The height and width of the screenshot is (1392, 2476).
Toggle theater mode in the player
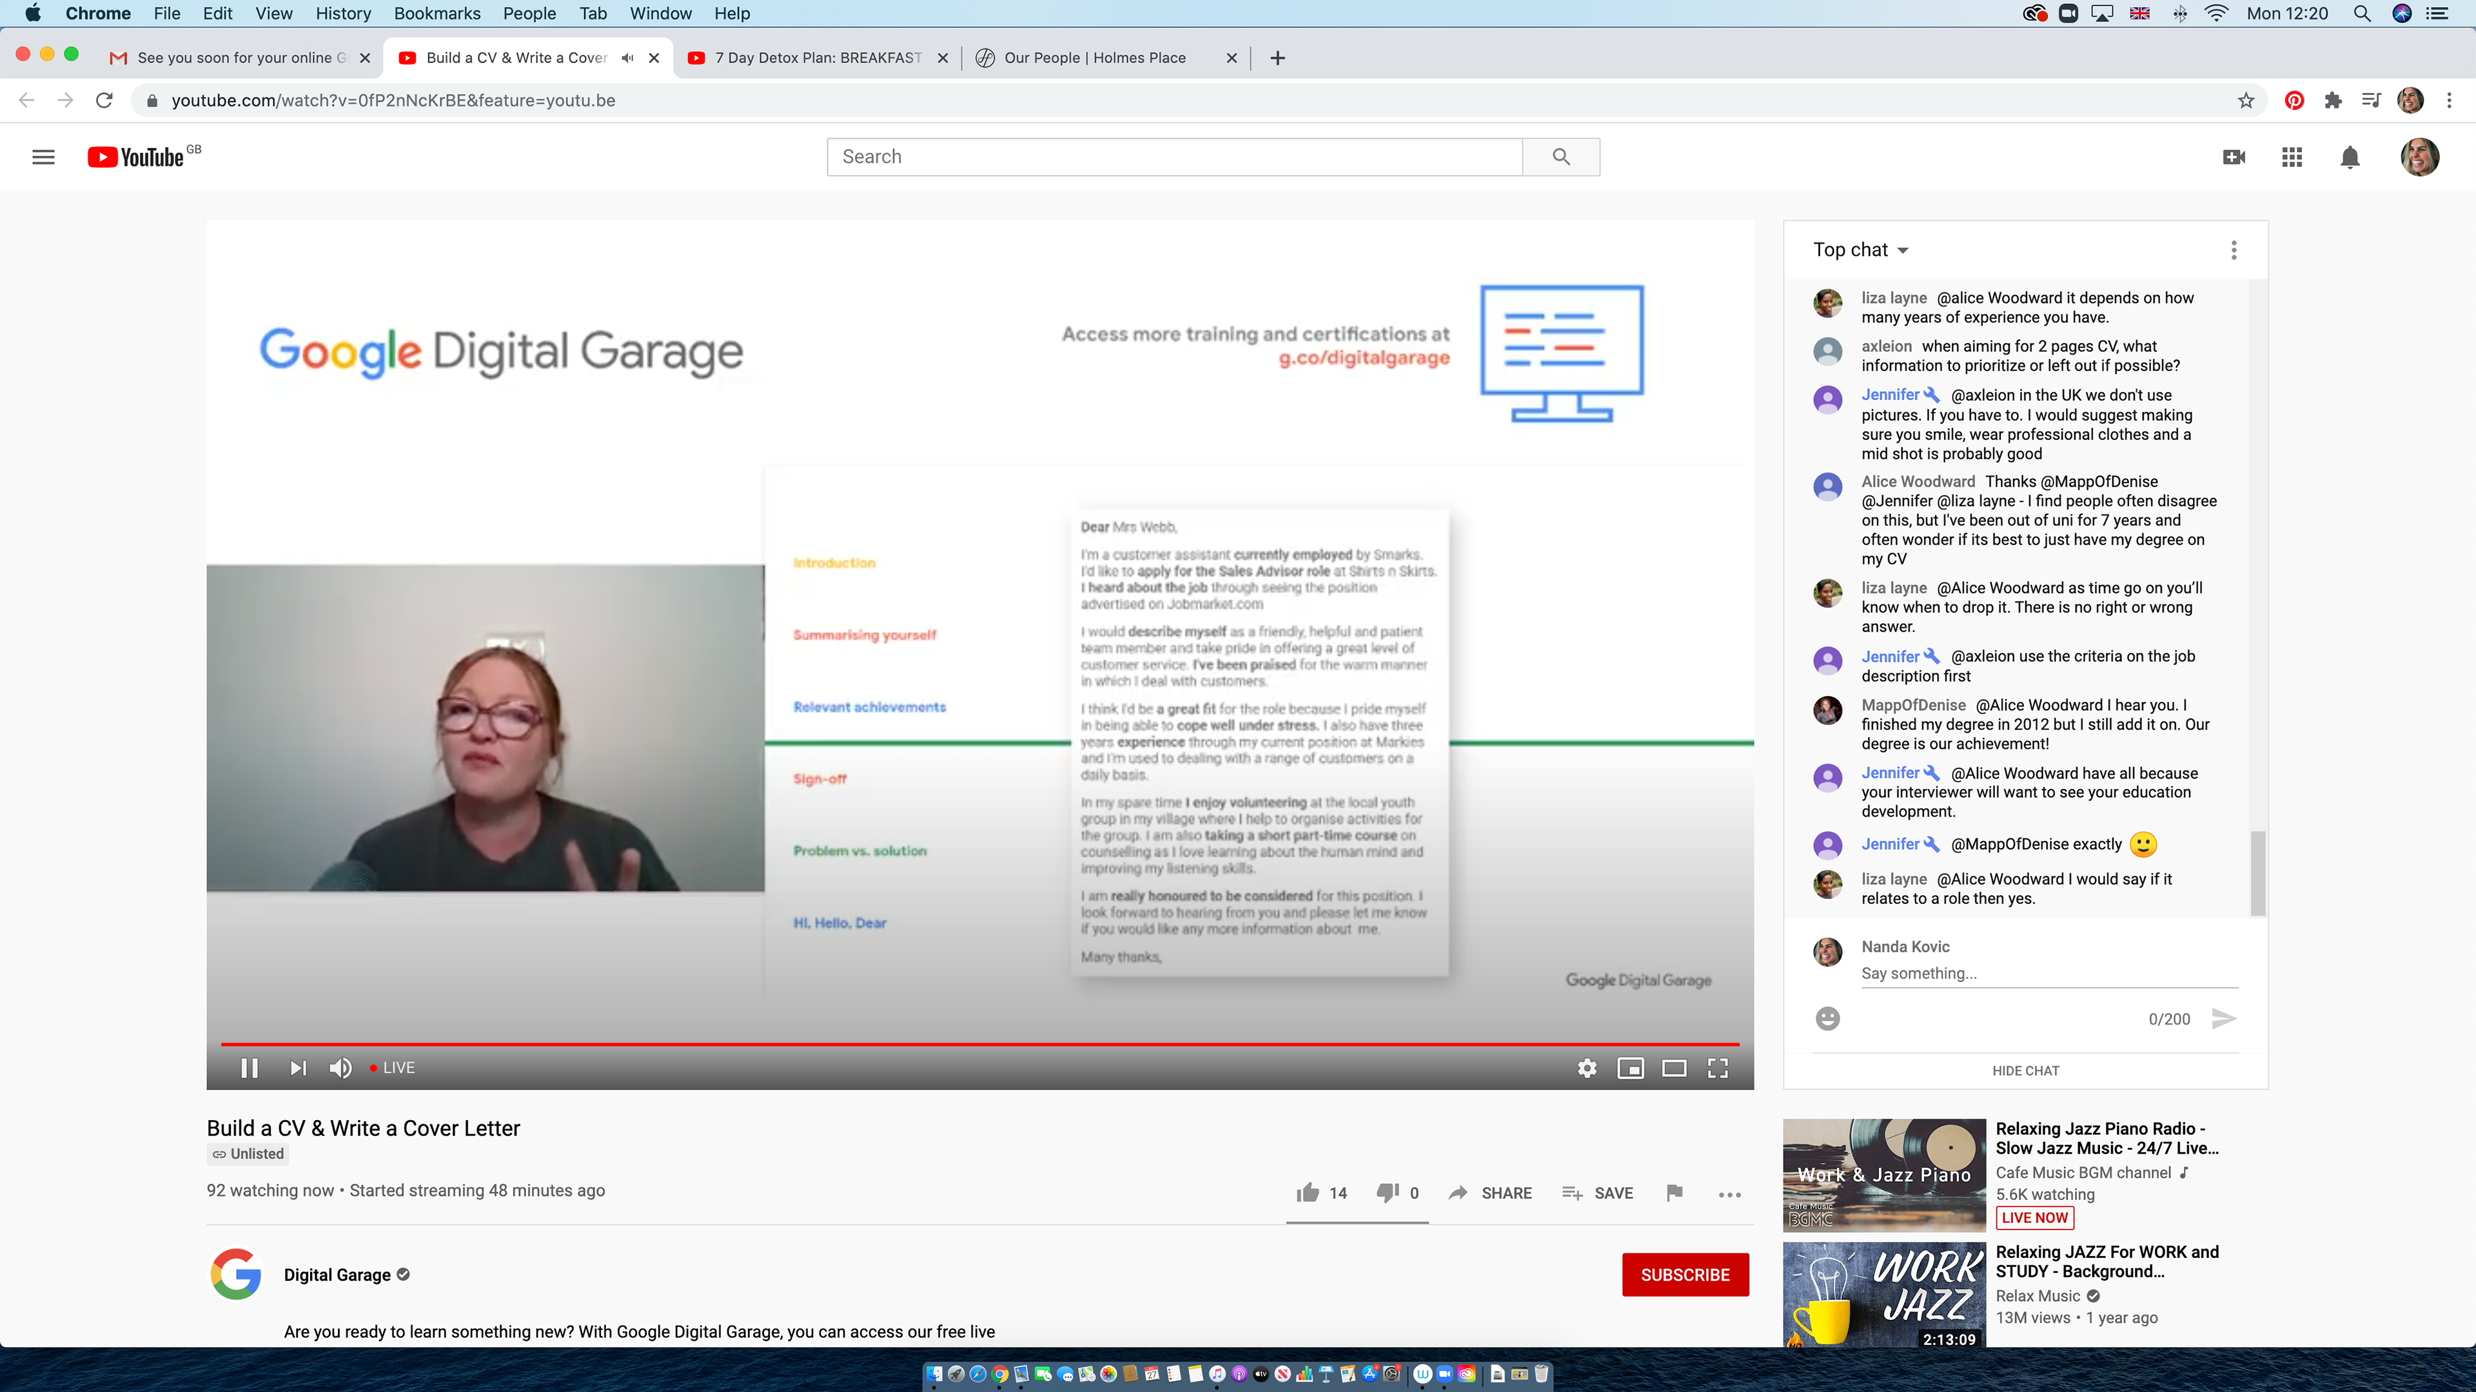pyautogui.click(x=1673, y=1067)
